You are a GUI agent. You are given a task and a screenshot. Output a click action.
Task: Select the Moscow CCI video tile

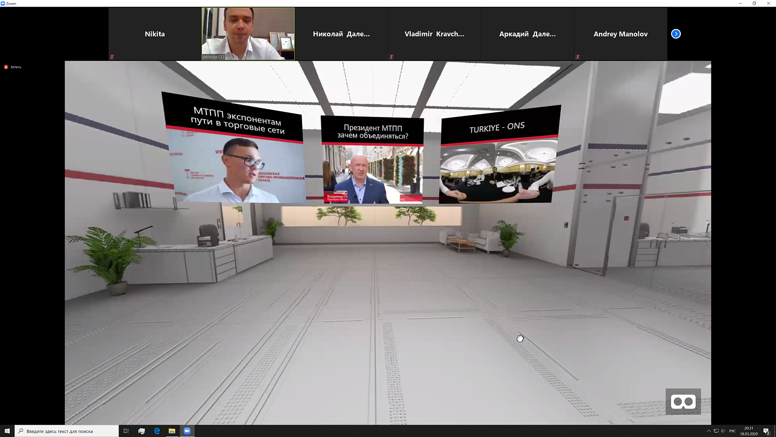pyautogui.click(x=248, y=34)
